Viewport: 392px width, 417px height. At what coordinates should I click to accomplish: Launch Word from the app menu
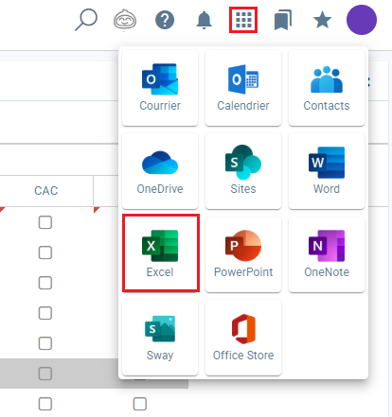(x=327, y=171)
